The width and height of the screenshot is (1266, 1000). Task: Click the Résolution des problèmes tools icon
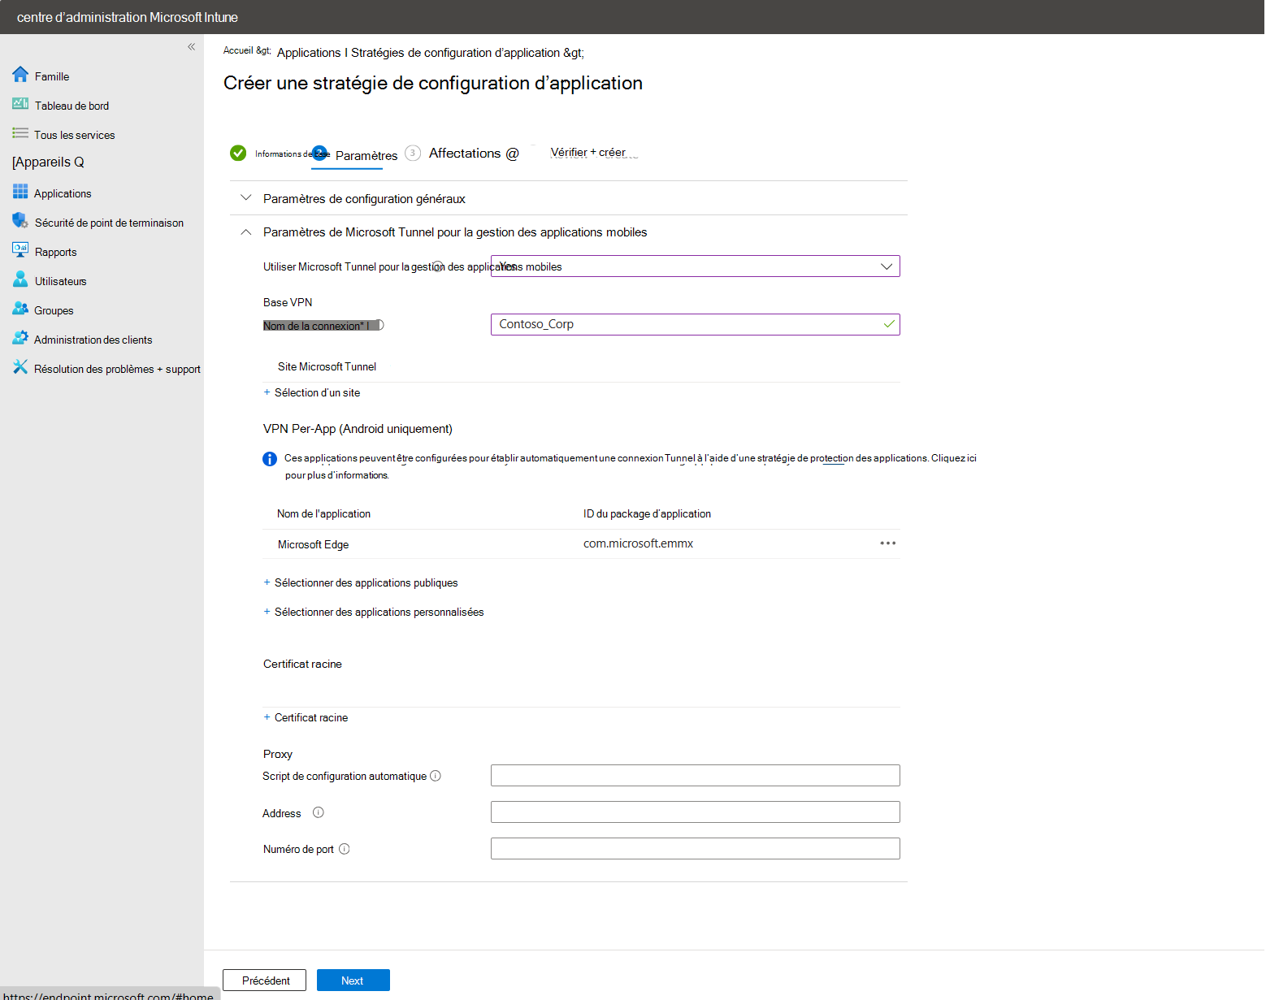(x=20, y=367)
